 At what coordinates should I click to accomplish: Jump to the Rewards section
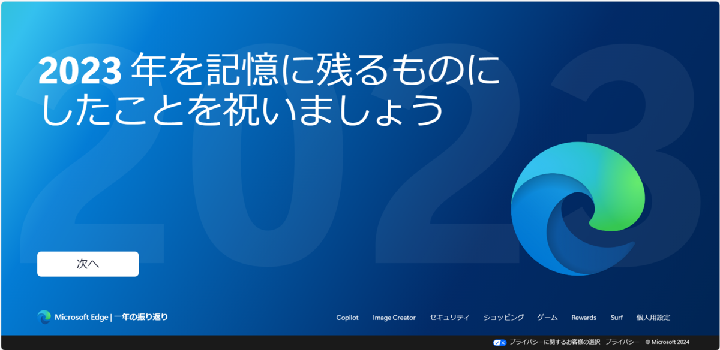click(x=584, y=318)
